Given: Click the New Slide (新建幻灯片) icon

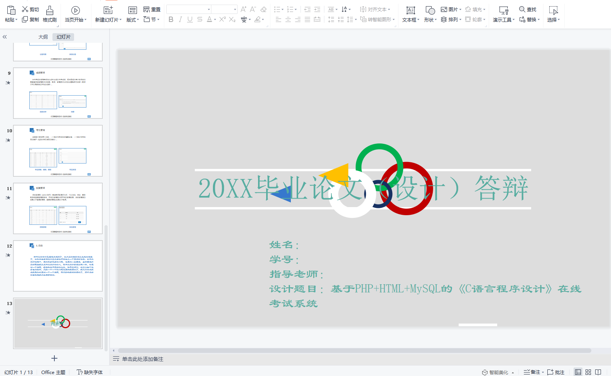Looking at the screenshot, I should (108, 10).
